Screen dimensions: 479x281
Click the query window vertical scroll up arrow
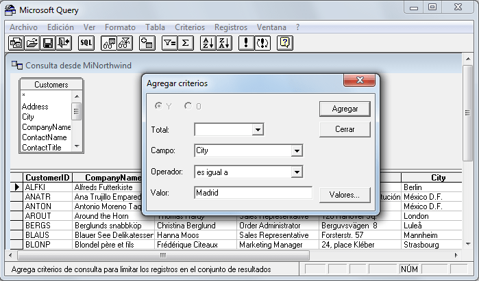pyautogui.click(x=468, y=59)
